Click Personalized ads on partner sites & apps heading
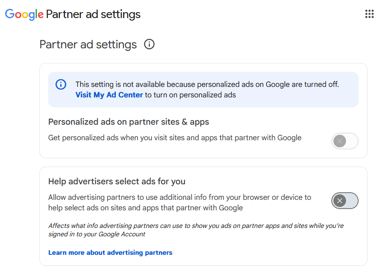Viewport: 380px width, 272px height. tap(128, 122)
